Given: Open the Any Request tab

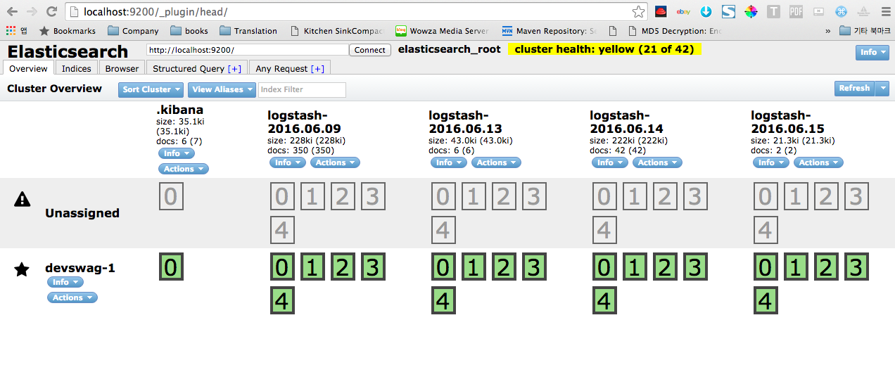Looking at the screenshot, I should 290,68.
